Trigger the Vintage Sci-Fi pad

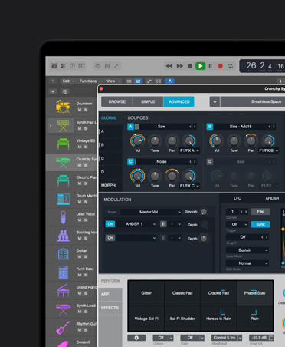tap(146, 319)
